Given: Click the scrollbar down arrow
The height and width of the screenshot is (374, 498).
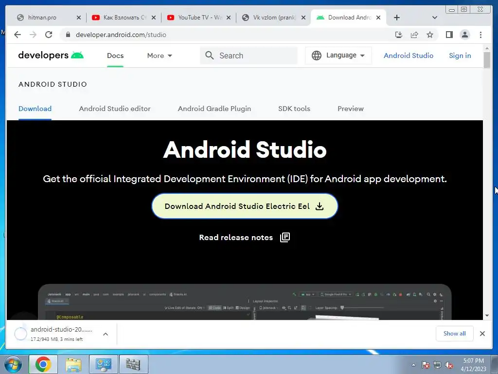Looking at the screenshot, I should (x=487, y=316).
